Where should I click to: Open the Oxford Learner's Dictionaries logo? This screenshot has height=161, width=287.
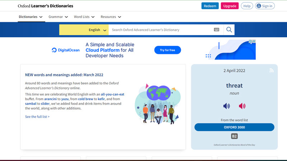point(46,6)
